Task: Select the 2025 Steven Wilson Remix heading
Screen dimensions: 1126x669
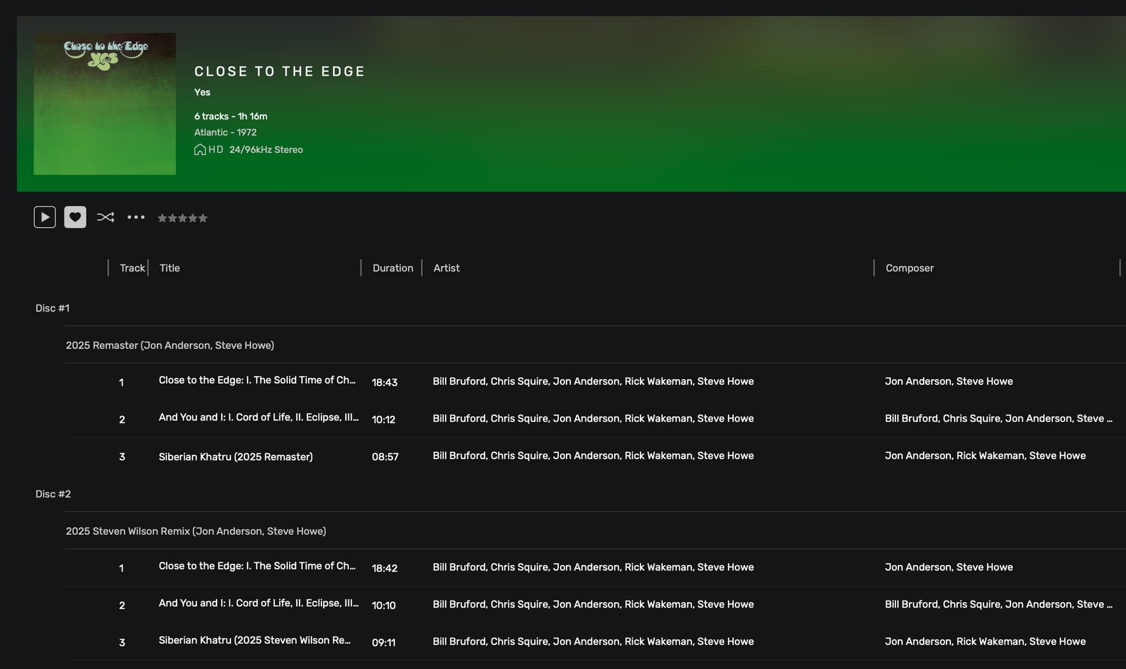Action: pyautogui.click(x=196, y=531)
